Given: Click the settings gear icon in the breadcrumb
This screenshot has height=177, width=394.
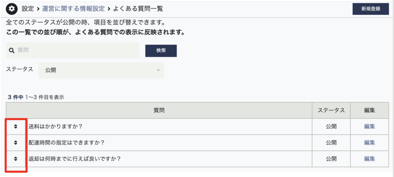Looking at the screenshot, I should point(12,8).
